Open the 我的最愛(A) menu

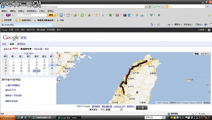coord(31,11)
